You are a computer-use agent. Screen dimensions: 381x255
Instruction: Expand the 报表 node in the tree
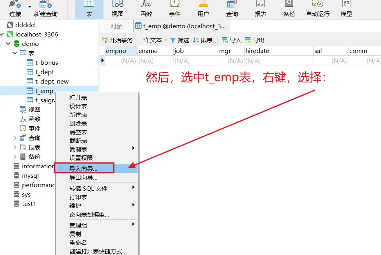click(x=15, y=148)
